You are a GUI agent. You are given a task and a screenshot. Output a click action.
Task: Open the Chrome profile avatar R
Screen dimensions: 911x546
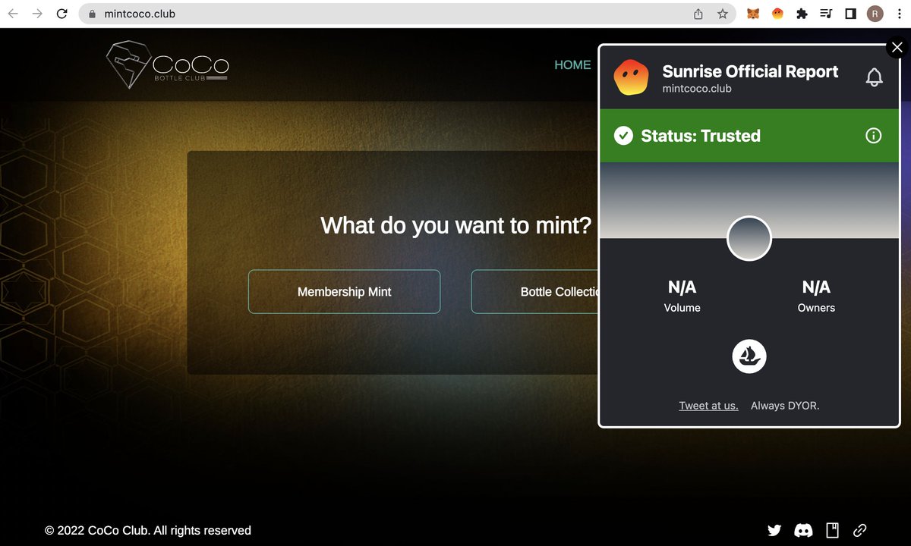pos(875,14)
